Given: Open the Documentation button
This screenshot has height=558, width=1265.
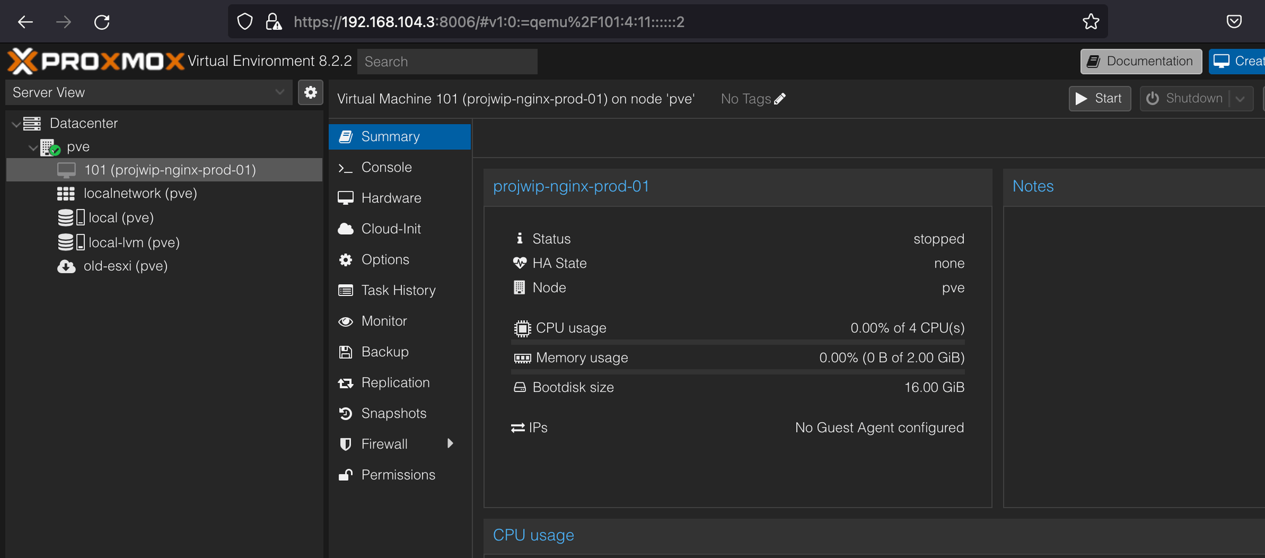Looking at the screenshot, I should coord(1141,61).
